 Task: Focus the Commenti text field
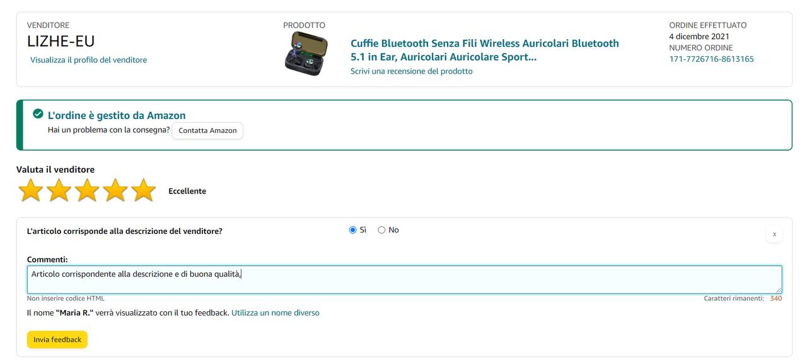(x=403, y=279)
